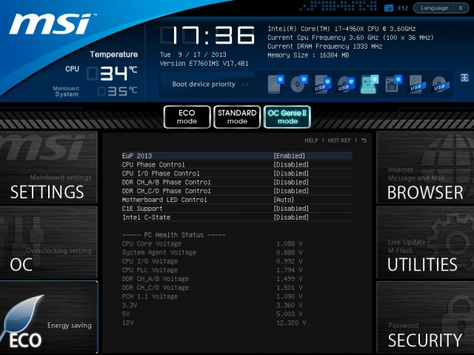Change DDR CH_A/B Phase Control value

click(291, 182)
